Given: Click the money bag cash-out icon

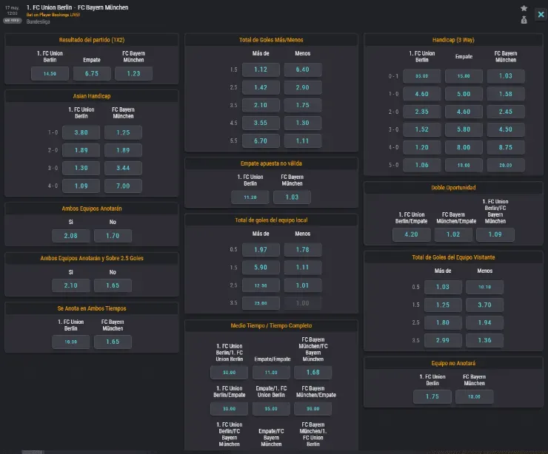Looking at the screenshot, I should click(524, 20).
